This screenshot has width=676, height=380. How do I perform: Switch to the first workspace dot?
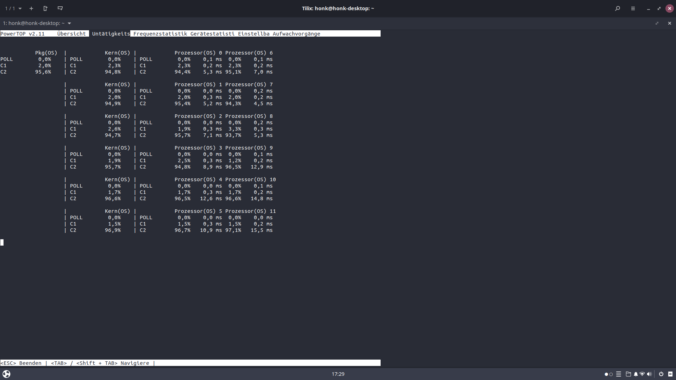pyautogui.click(x=606, y=374)
